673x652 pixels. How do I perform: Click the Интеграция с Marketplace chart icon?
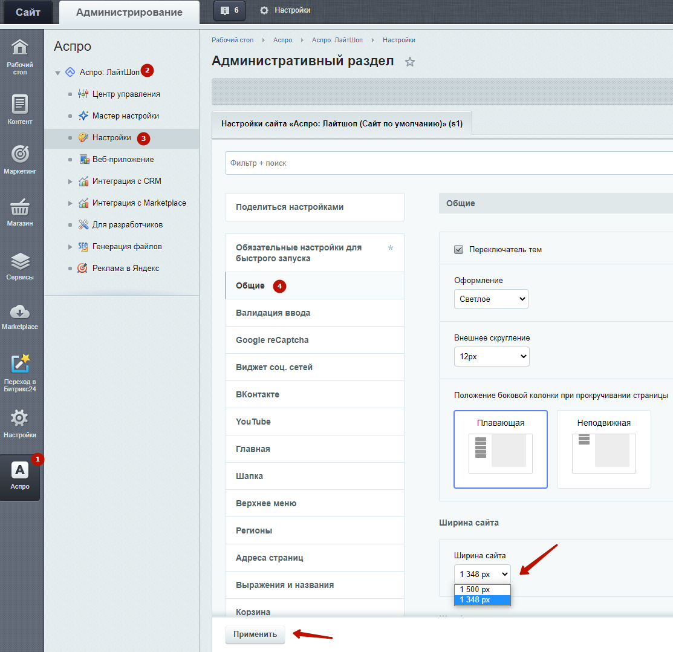click(x=83, y=203)
